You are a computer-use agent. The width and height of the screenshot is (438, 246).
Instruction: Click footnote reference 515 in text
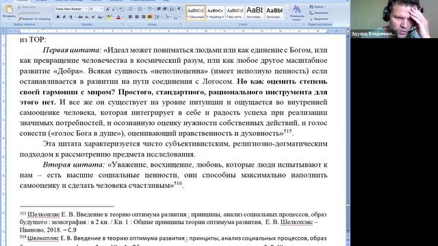pyautogui.click(x=287, y=131)
